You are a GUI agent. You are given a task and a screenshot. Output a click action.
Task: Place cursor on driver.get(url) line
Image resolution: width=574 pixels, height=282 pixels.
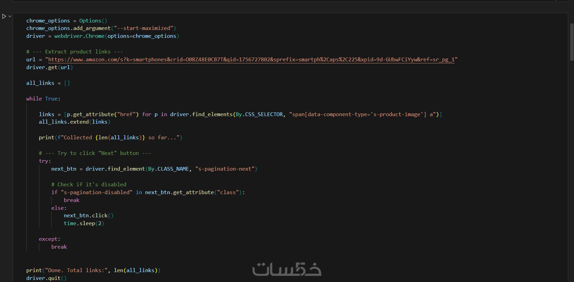coord(49,67)
